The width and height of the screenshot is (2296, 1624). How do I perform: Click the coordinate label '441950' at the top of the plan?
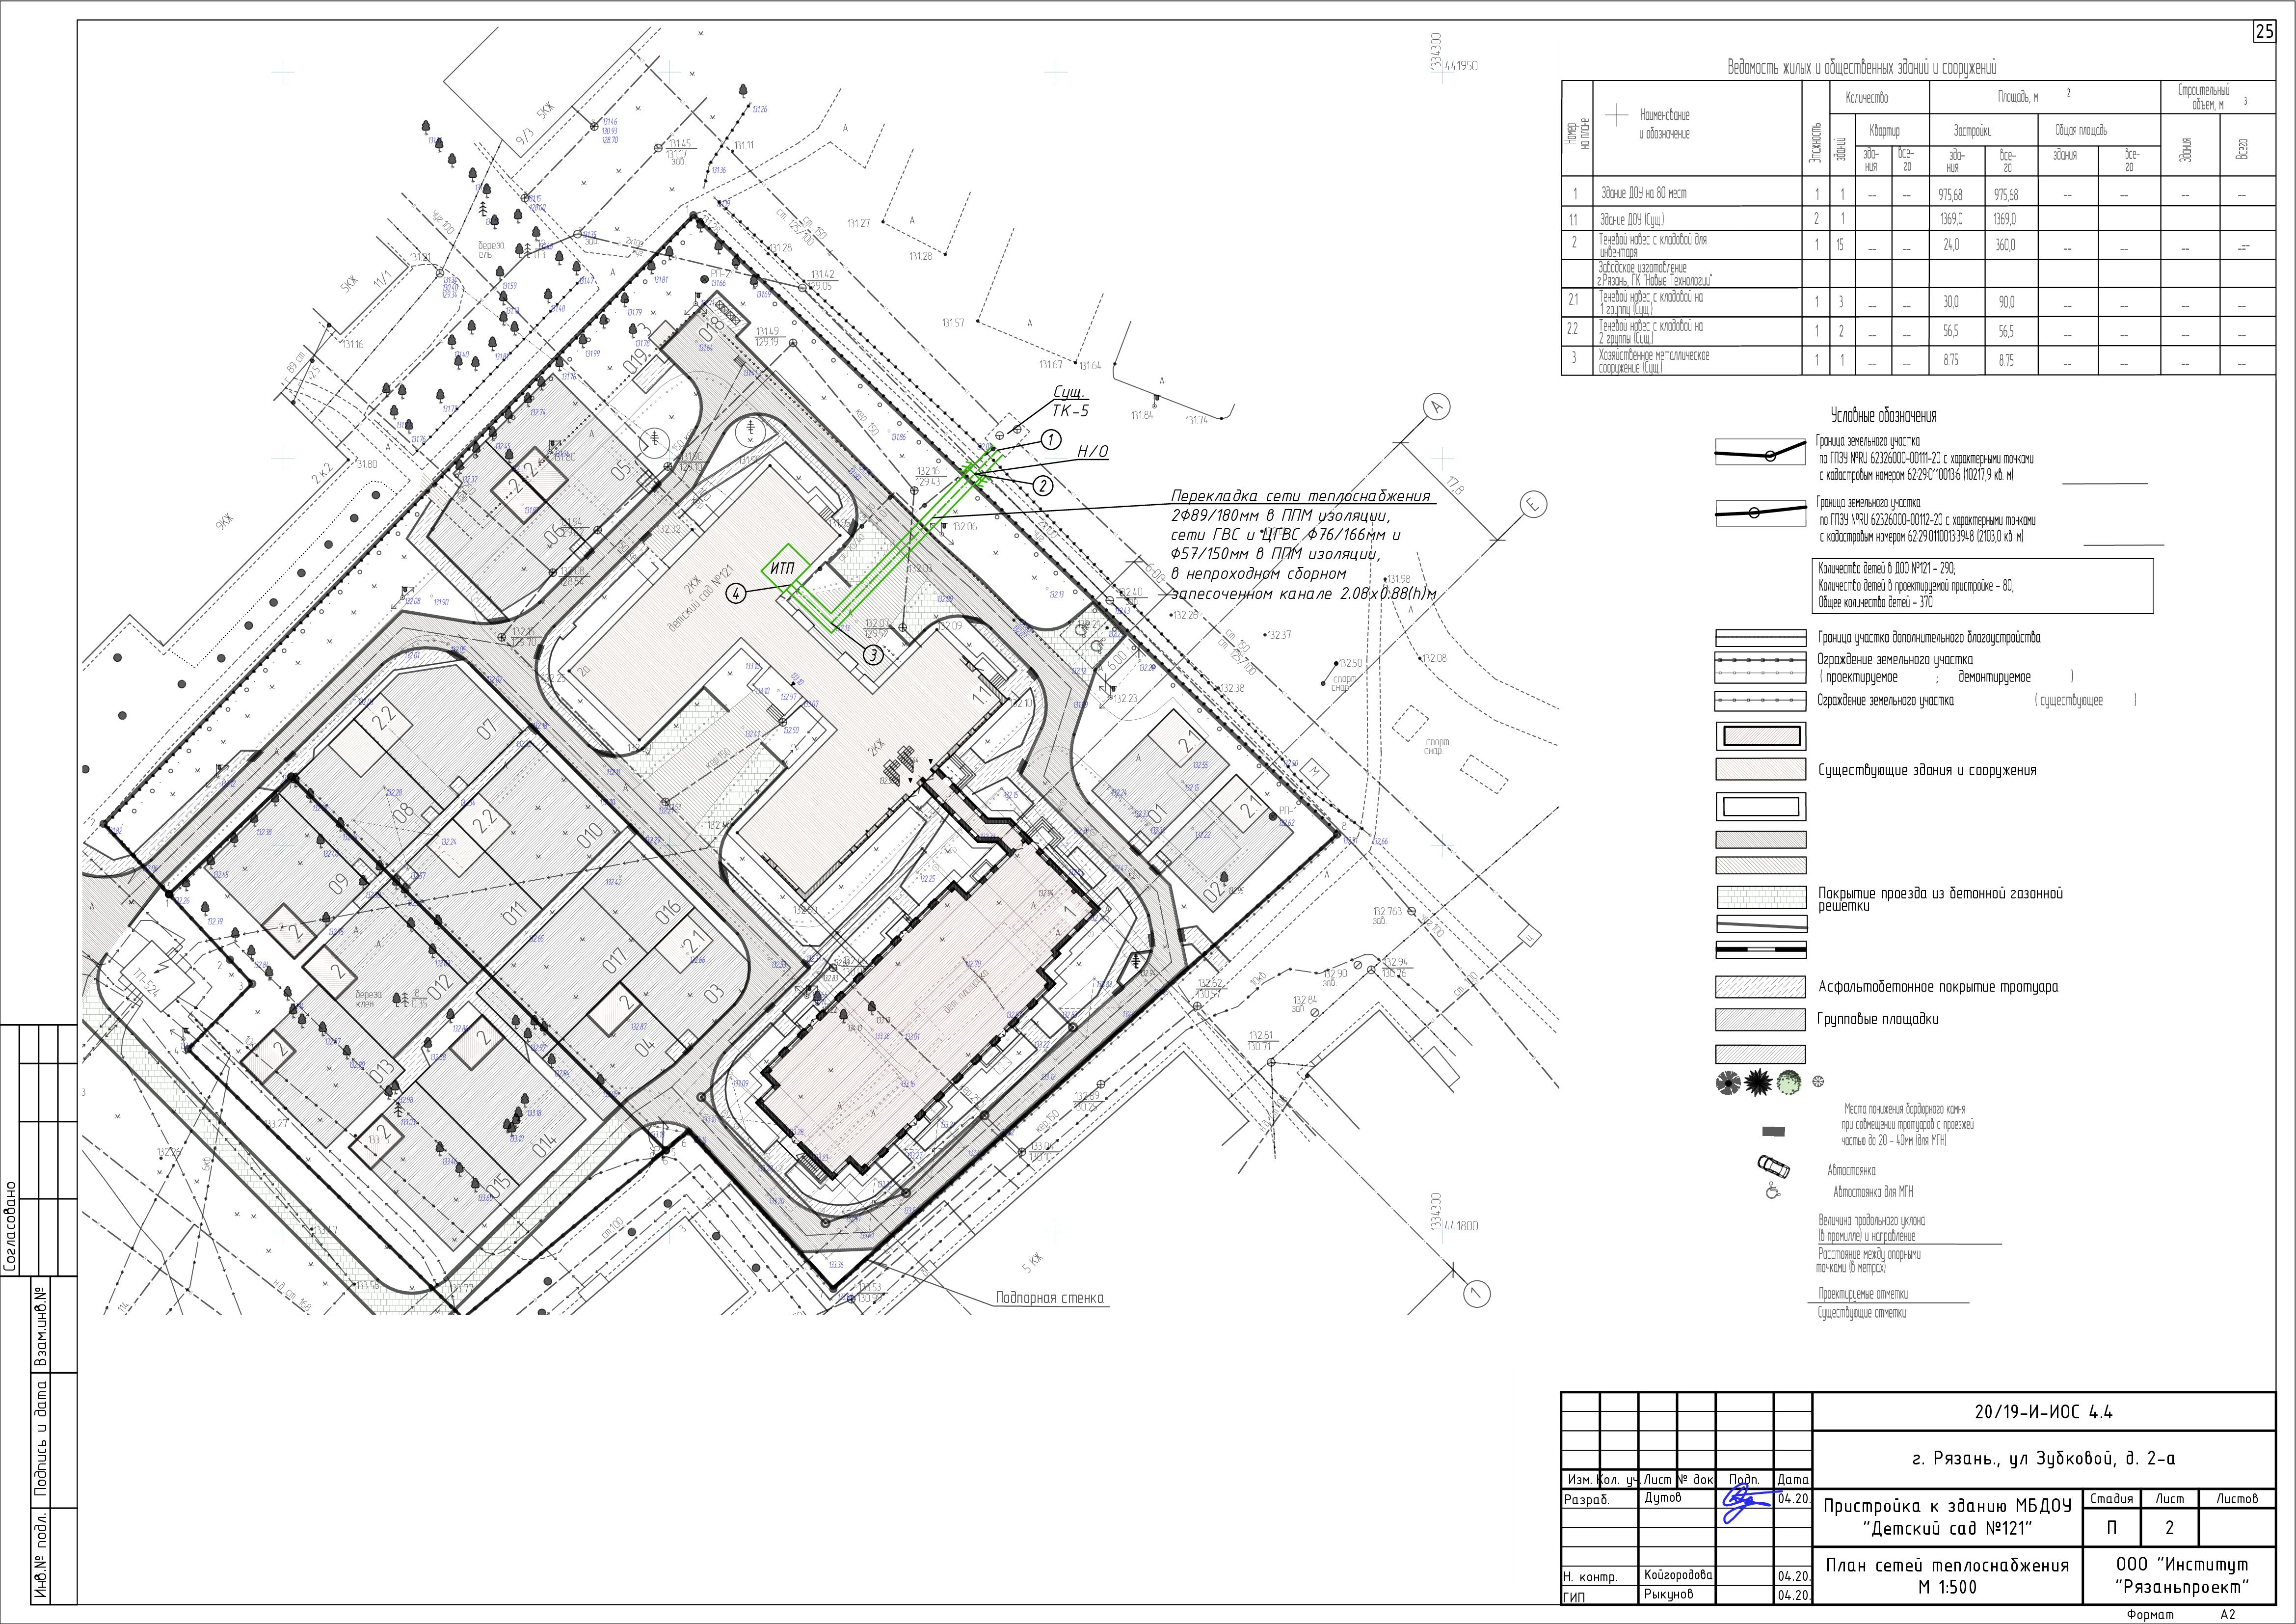(x=1461, y=66)
